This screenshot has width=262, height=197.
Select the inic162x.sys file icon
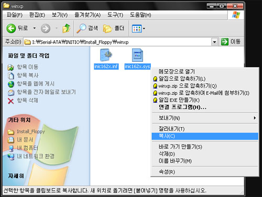[137, 55]
